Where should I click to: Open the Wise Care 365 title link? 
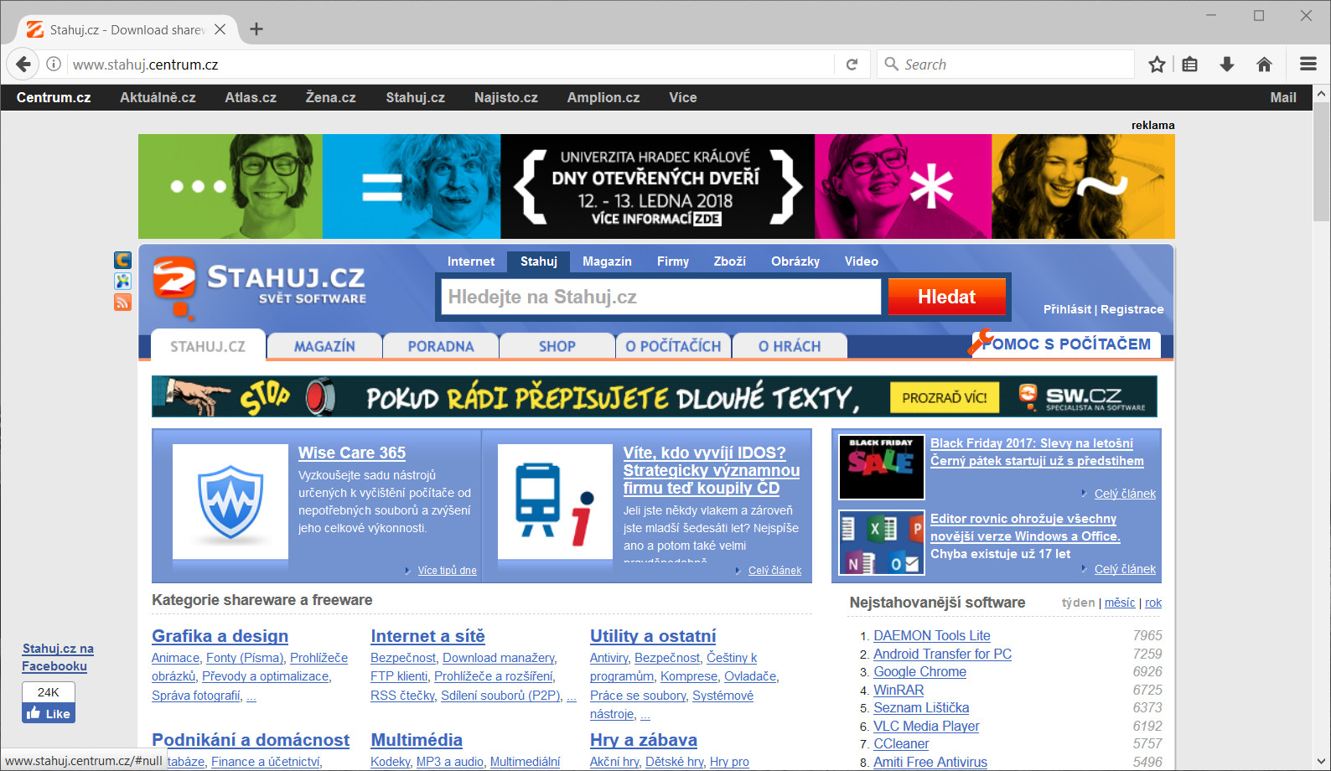pyautogui.click(x=352, y=453)
